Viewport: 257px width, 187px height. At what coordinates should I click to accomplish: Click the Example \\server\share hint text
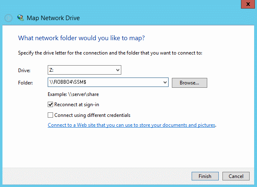coord(73,94)
